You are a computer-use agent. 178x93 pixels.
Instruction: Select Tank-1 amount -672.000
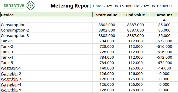coord(164,41)
